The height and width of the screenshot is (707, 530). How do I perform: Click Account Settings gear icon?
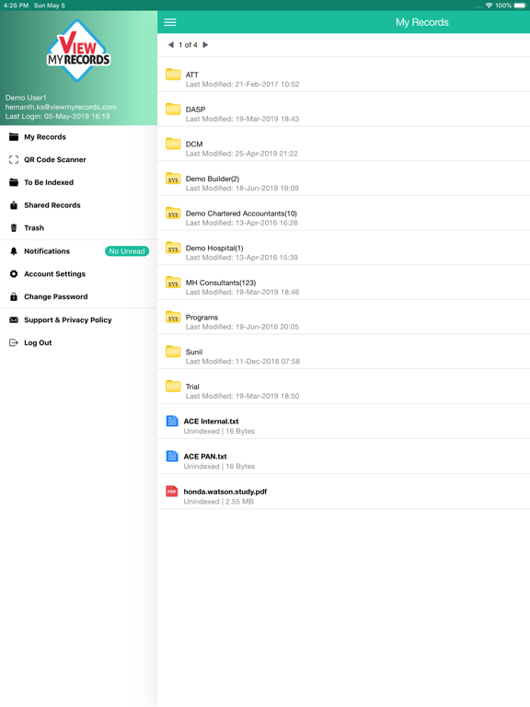pyautogui.click(x=14, y=273)
